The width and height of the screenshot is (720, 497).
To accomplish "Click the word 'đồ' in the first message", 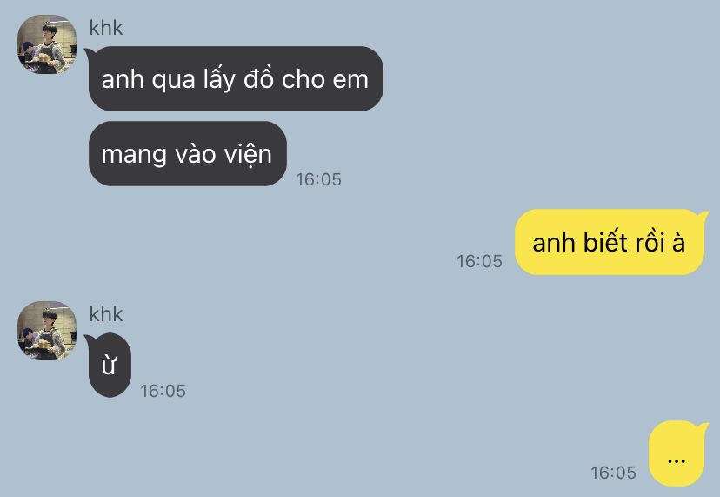I will click(x=258, y=78).
